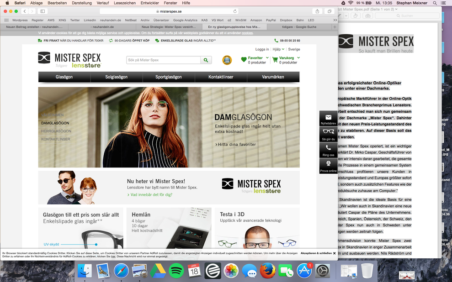
Task: Open the Prova online webcam button
Action: (x=328, y=166)
